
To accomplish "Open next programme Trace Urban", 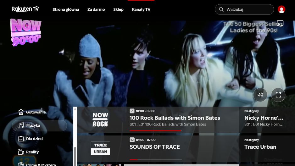I will click(x=260, y=147).
